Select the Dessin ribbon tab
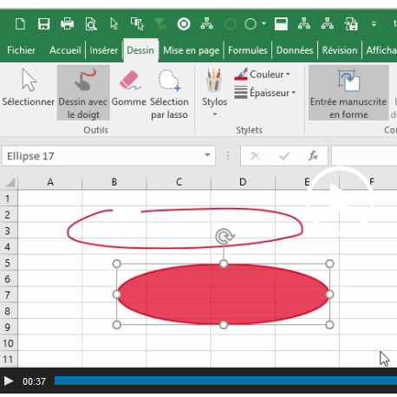The image size is (397, 397). [140, 50]
